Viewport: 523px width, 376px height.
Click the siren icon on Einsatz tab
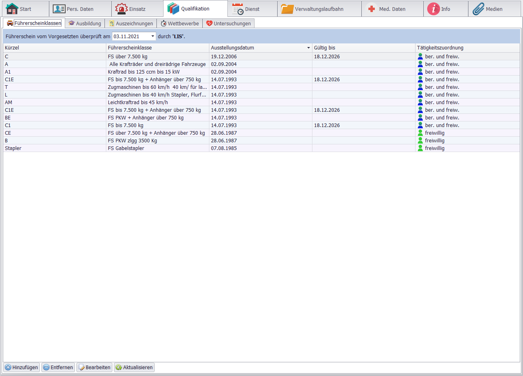point(121,9)
